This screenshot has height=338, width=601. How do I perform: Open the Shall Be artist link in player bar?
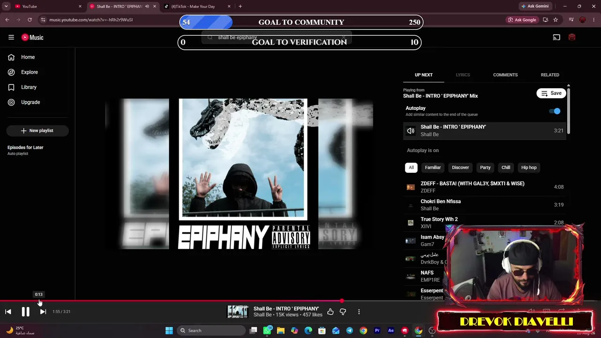pos(262,315)
